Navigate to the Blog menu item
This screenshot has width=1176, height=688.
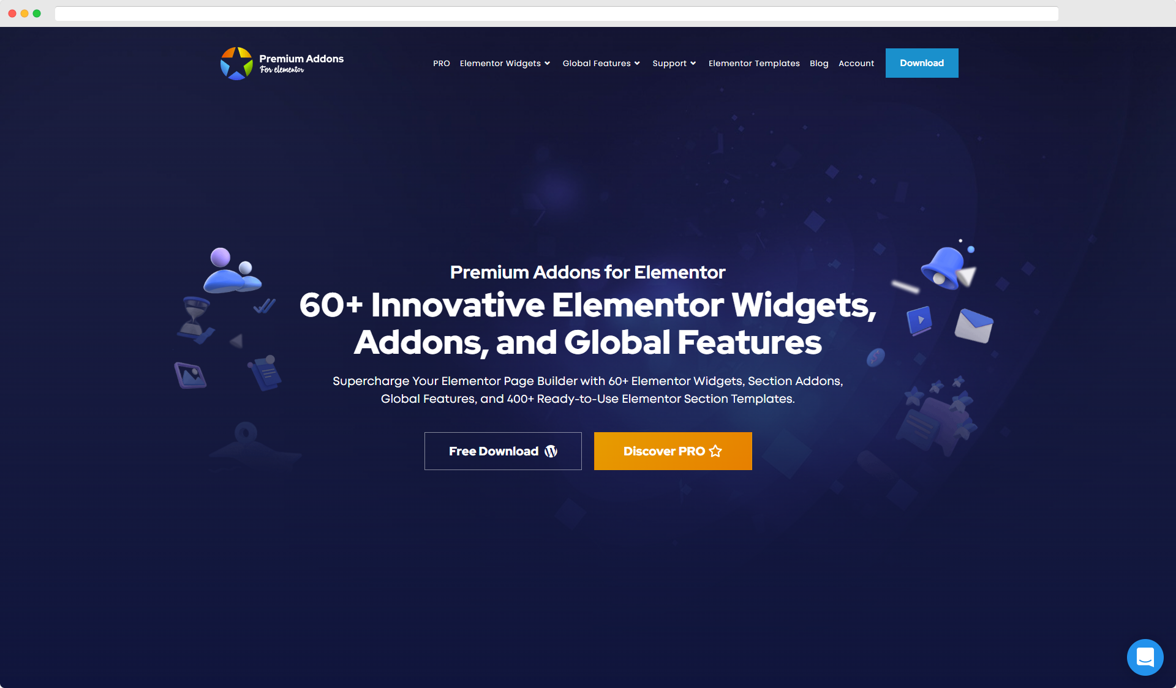(820, 63)
